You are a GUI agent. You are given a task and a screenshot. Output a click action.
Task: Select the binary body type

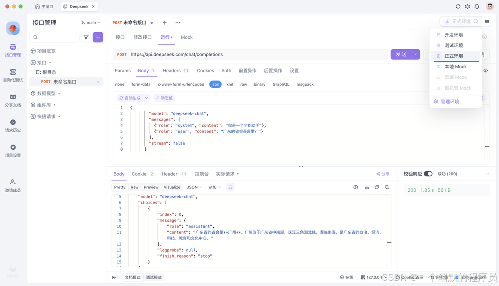(x=259, y=84)
